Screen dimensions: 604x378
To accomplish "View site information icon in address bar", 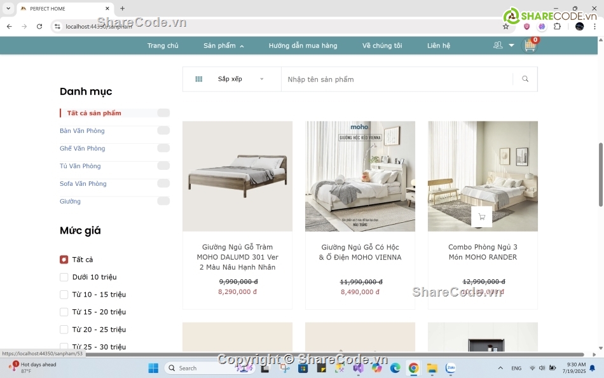I will pos(57,27).
